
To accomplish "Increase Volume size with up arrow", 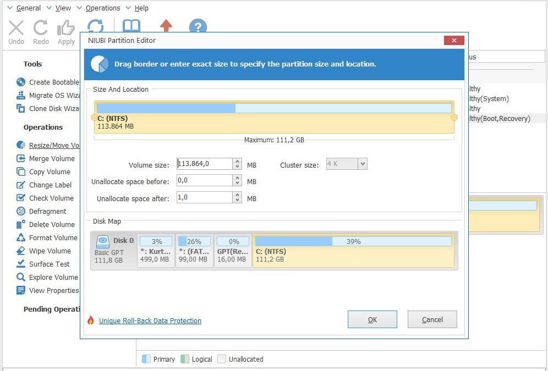I will (237, 161).
